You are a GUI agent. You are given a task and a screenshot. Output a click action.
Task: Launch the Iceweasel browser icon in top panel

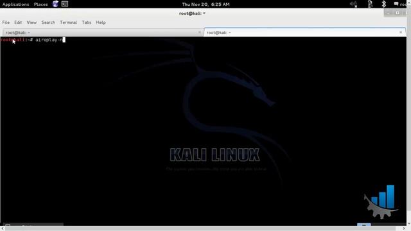pos(55,4)
